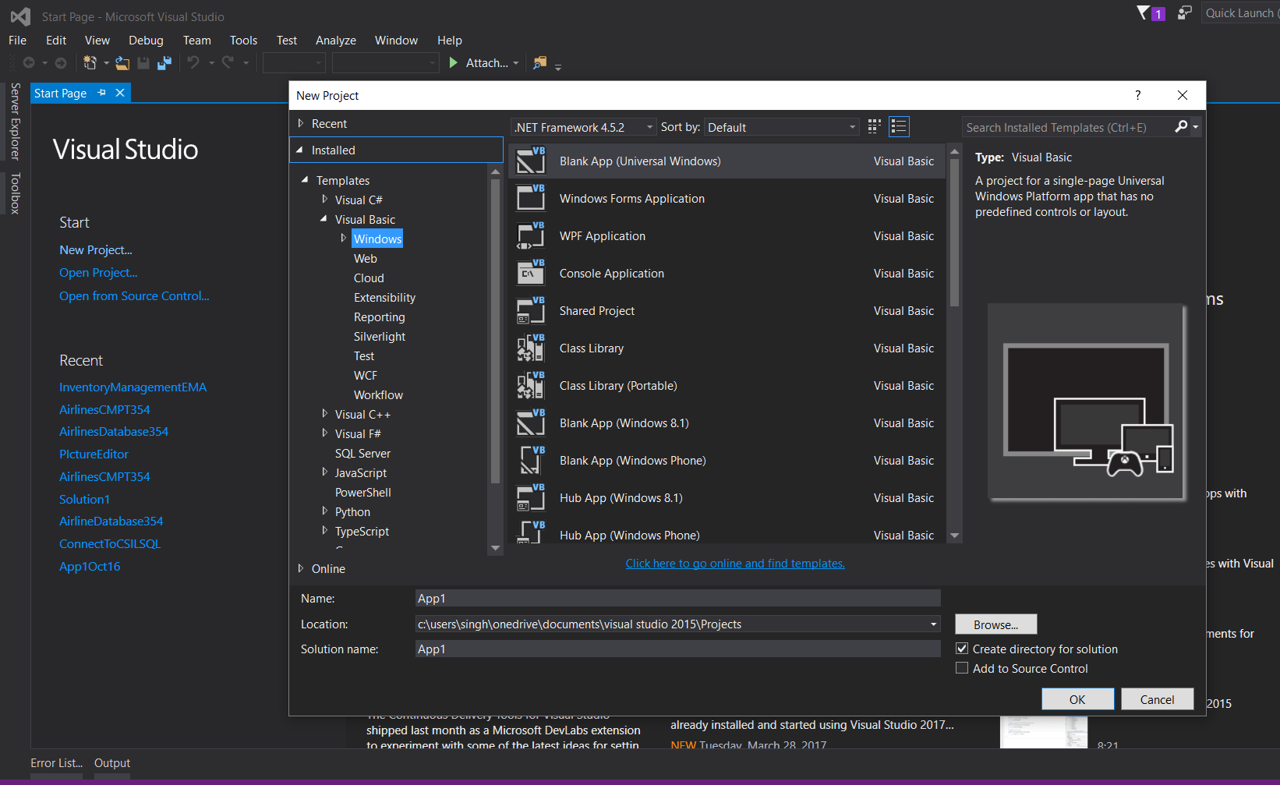Expand the Visual C# tree node
Screen dimensions: 1280x785
(325, 200)
